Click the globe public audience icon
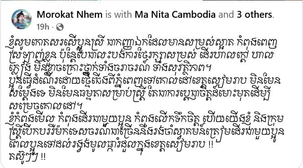Viewport: 303px width, 168px height. coord(60,27)
